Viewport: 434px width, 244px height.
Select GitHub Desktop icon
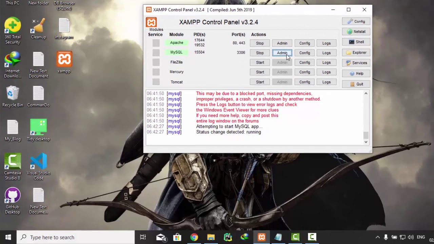click(13, 201)
